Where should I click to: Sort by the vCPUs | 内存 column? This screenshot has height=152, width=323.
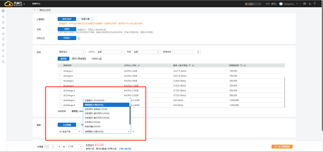tap(139, 65)
